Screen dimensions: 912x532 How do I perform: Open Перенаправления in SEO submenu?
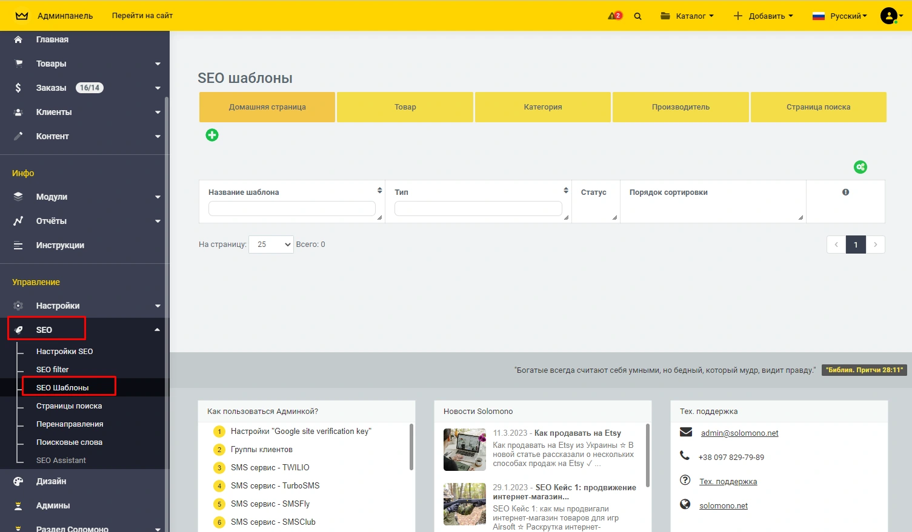click(x=70, y=424)
